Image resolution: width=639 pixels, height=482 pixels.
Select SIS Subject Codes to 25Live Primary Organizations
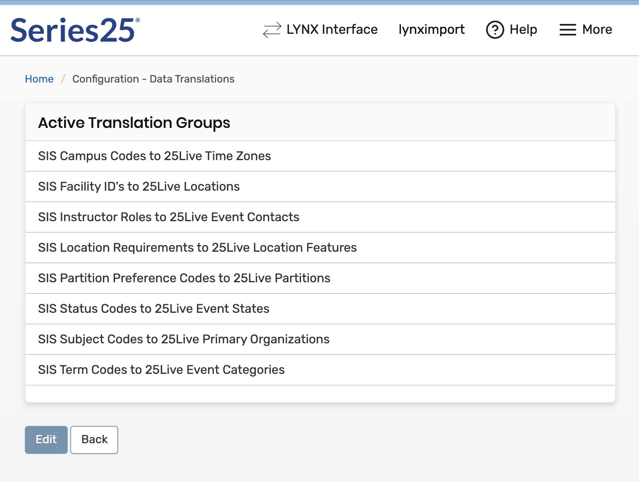[320, 339]
